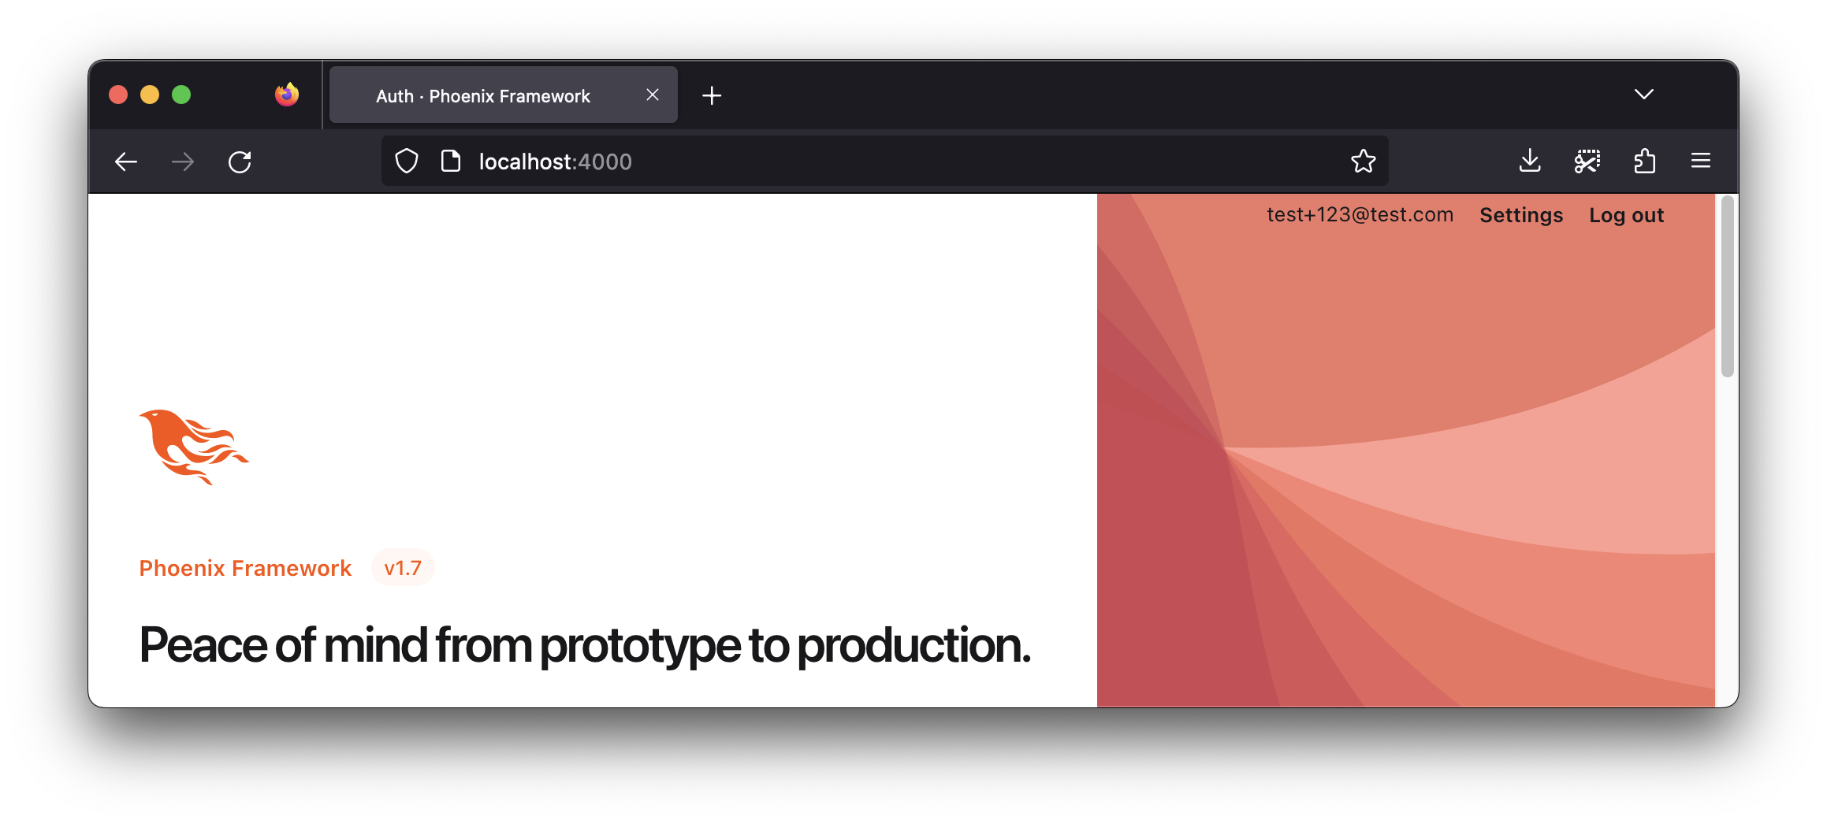Go back to the previous page
This screenshot has width=1827, height=824.
point(126,162)
